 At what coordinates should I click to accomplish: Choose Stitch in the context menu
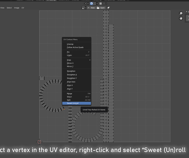click(77, 97)
